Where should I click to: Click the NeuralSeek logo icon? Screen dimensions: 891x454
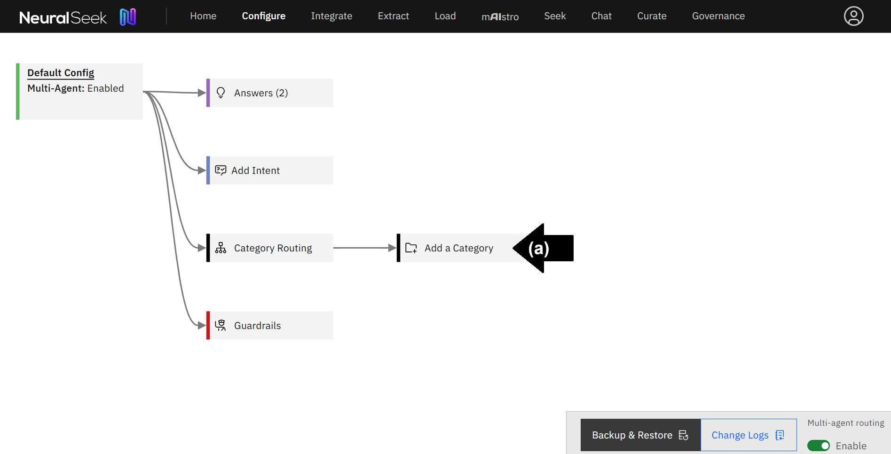(x=128, y=16)
